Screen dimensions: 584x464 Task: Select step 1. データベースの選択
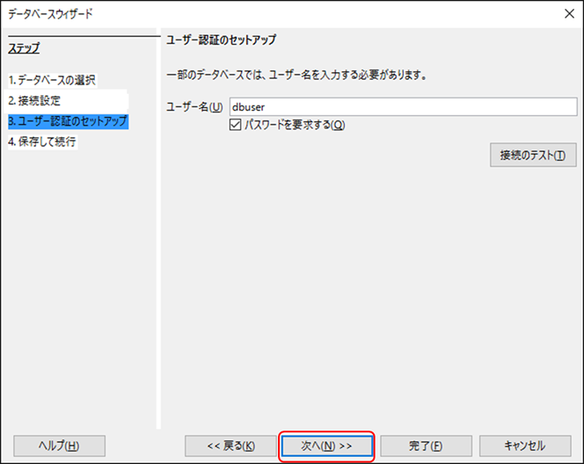[x=52, y=80]
